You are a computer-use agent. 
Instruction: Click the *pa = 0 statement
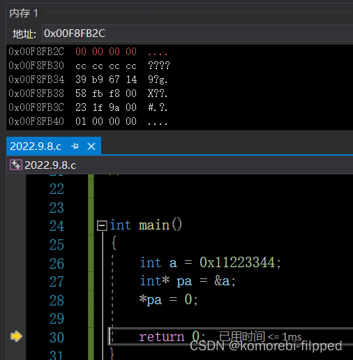(165, 299)
